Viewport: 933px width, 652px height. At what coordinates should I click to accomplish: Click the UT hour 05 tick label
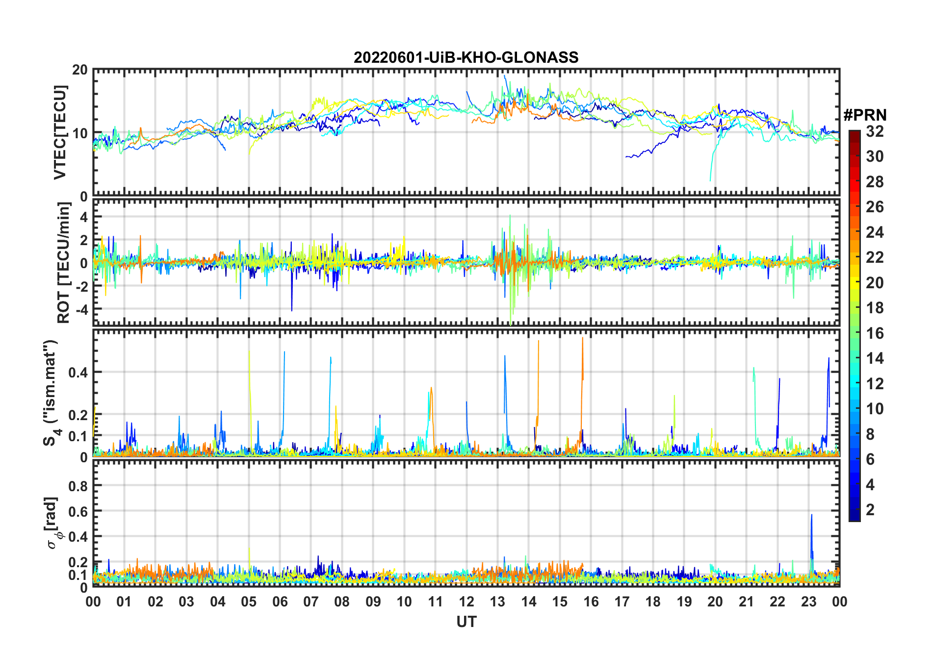(249, 602)
